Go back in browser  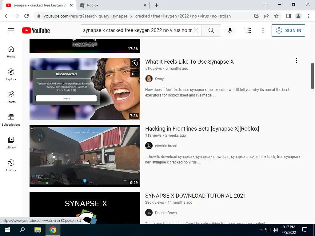point(7,16)
